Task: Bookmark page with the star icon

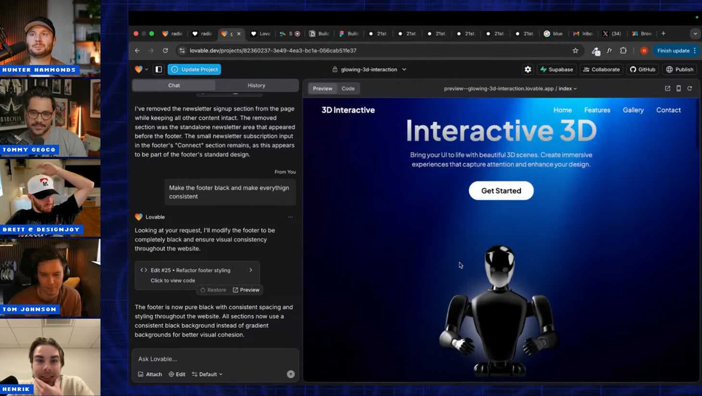Action: 575,51
